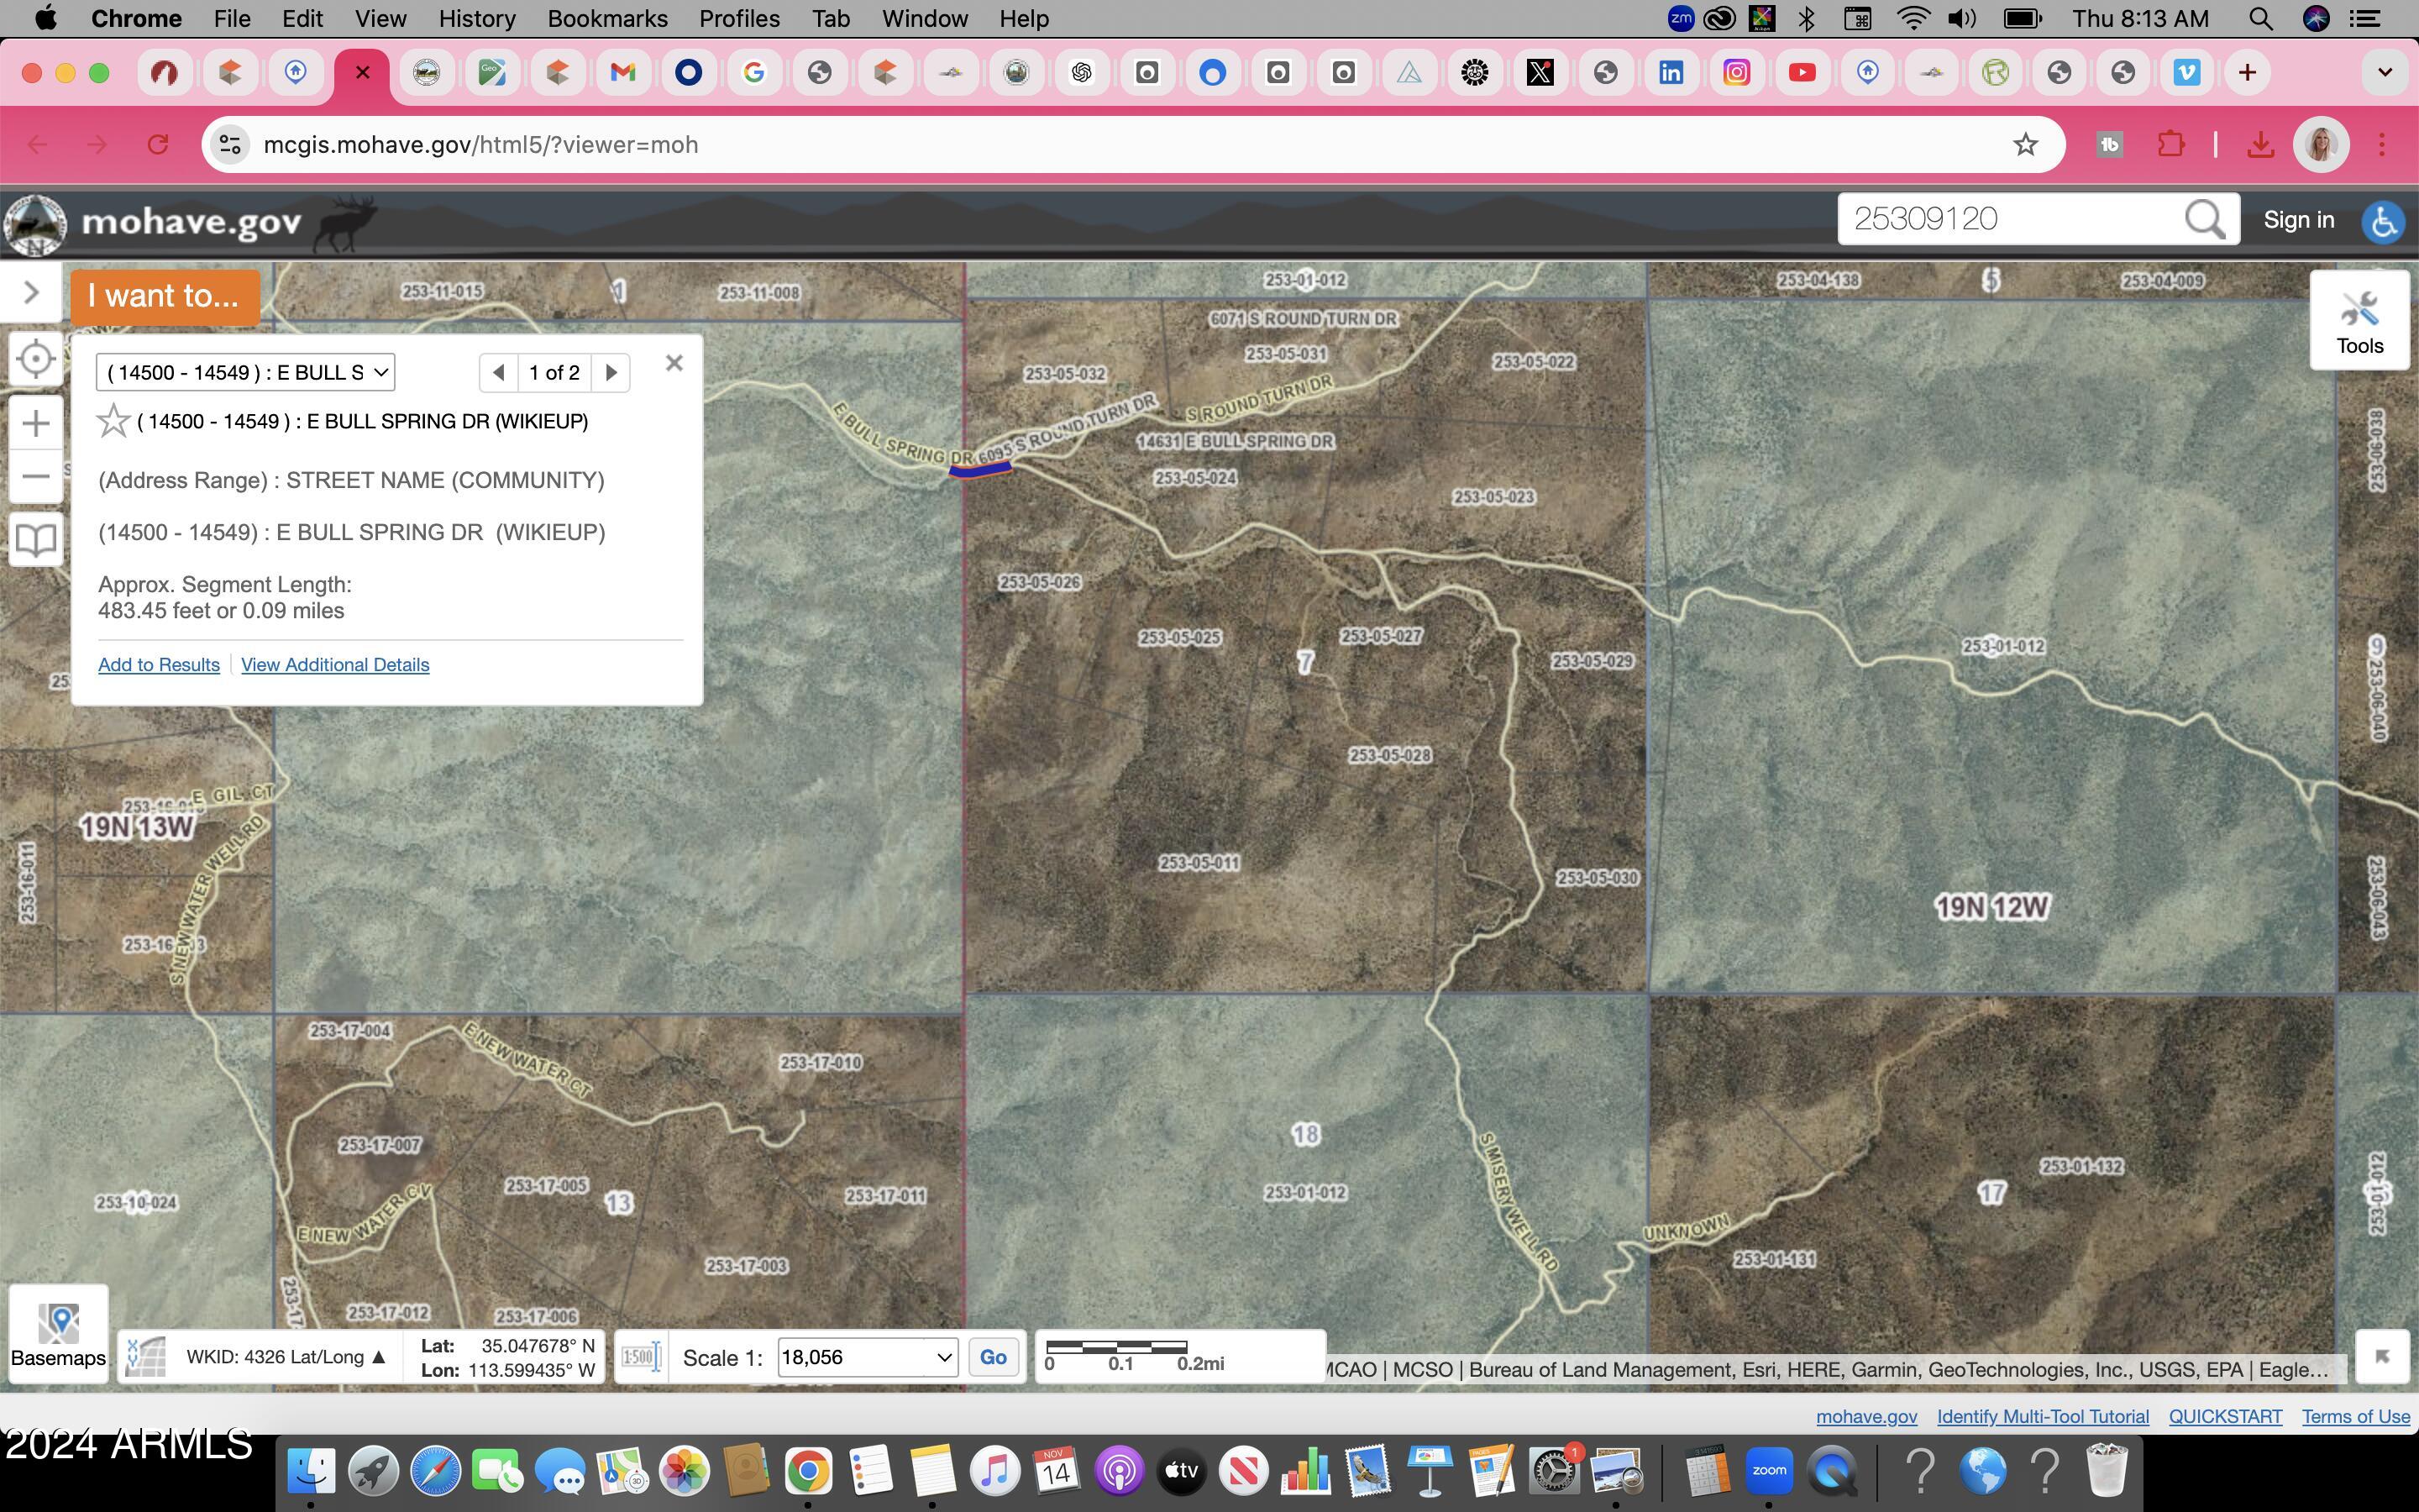Image resolution: width=2419 pixels, height=1512 pixels.
Task: Open the Tools wrench panel
Action: 2361,318
